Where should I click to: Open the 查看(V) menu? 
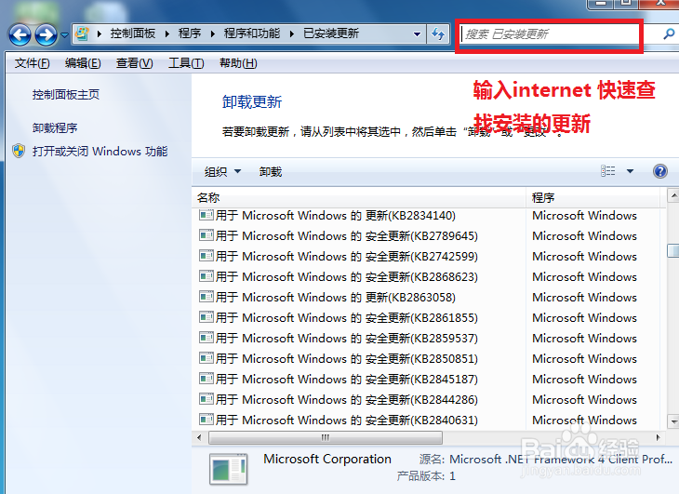pyautogui.click(x=134, y=63)
